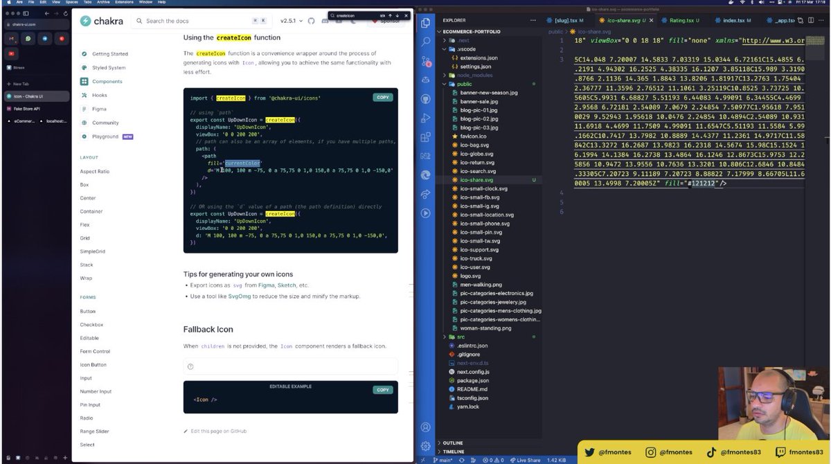Click Edit this page on GitHub

click(215, 431)
